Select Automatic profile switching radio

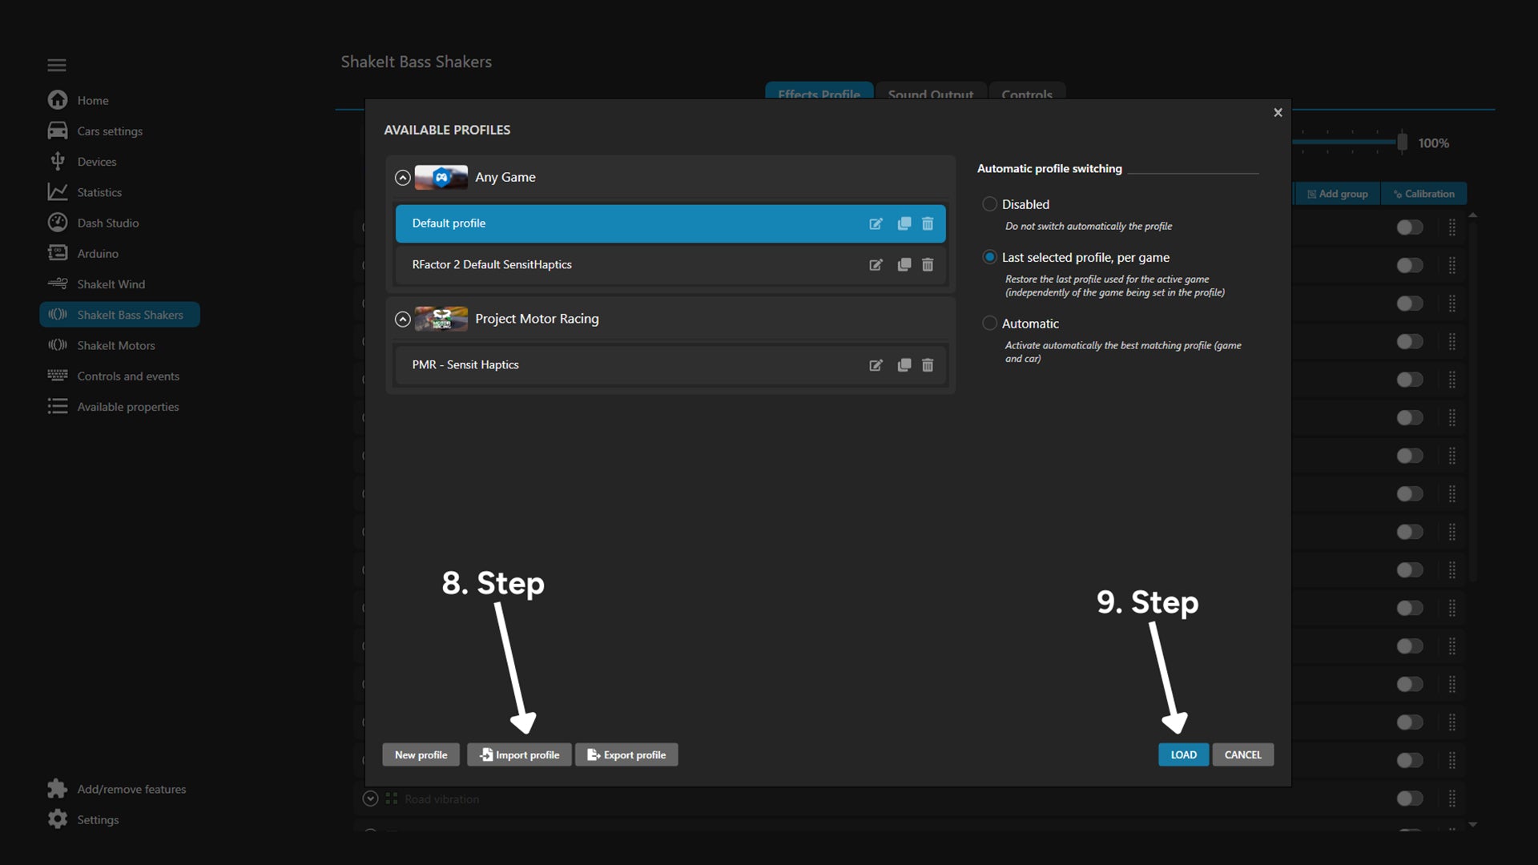990,324
